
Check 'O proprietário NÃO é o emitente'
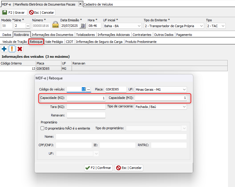coord(42,128)
